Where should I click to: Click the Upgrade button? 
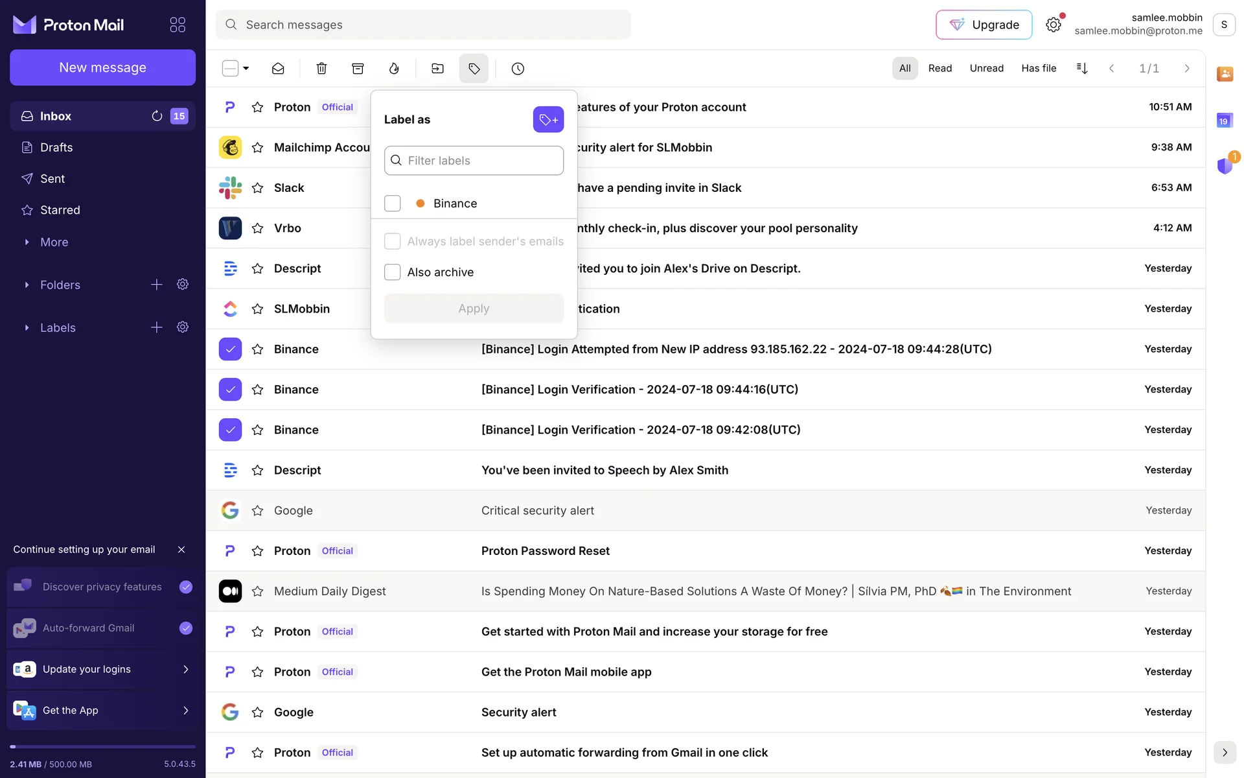[x=984, y=25]
